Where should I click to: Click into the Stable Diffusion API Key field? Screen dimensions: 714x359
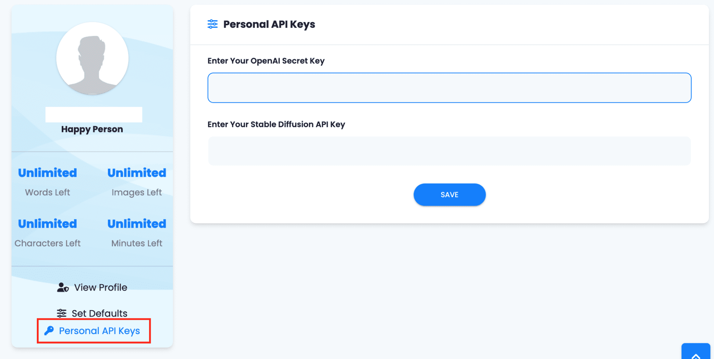click(449, 151)
